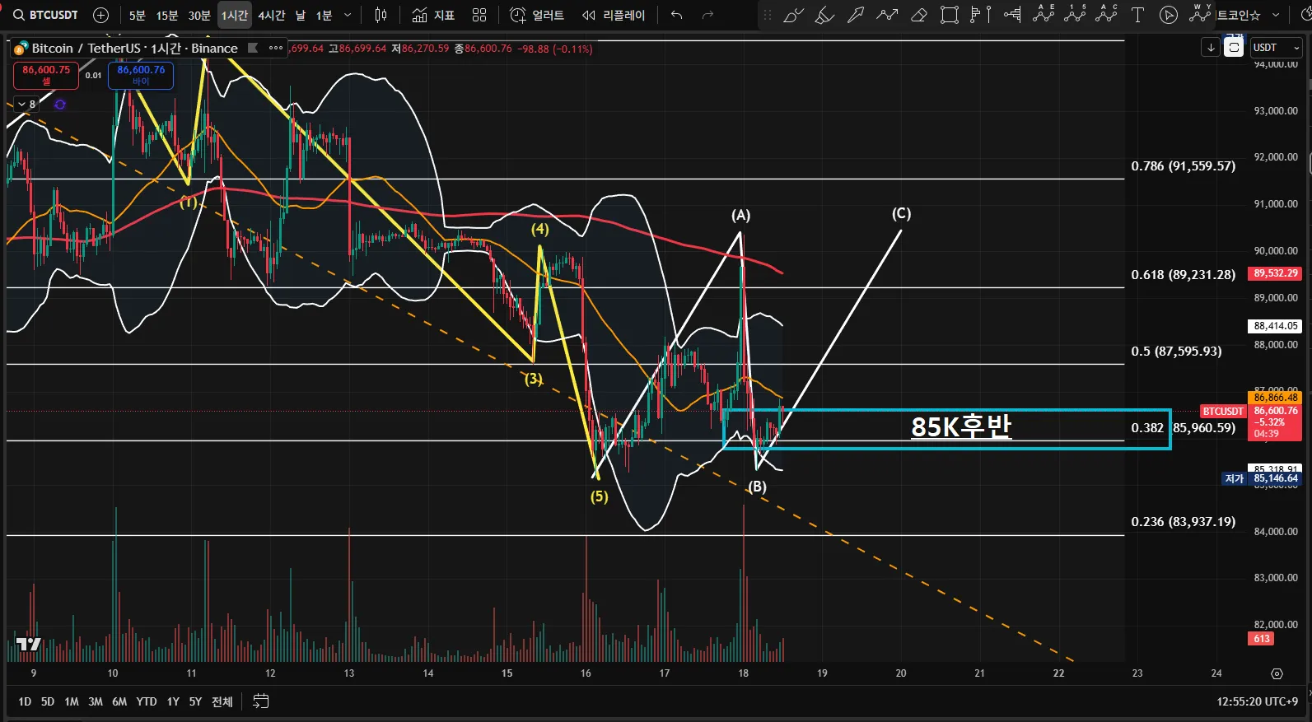
Task: Open chart candlestick style selector
Action: 381,15
